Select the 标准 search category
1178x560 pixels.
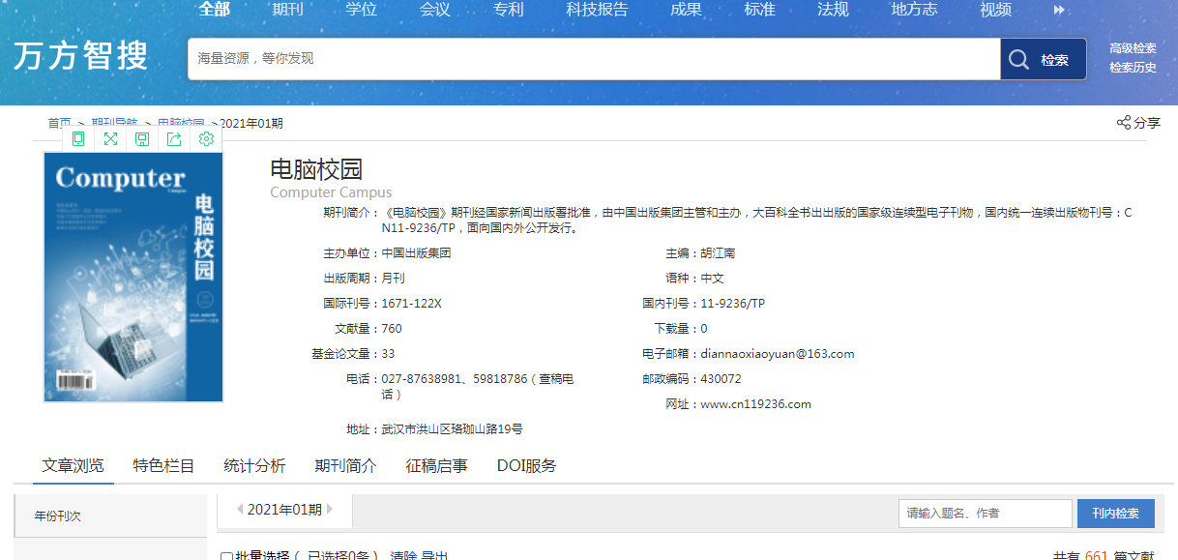tap(760, 10)
